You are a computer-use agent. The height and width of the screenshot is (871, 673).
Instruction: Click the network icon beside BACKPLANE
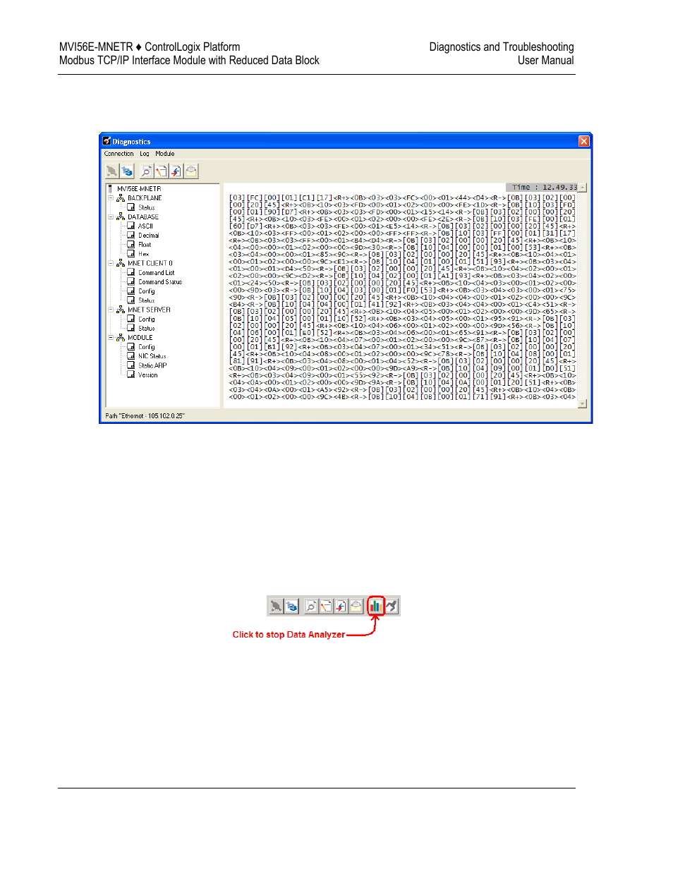pos(121,198)
